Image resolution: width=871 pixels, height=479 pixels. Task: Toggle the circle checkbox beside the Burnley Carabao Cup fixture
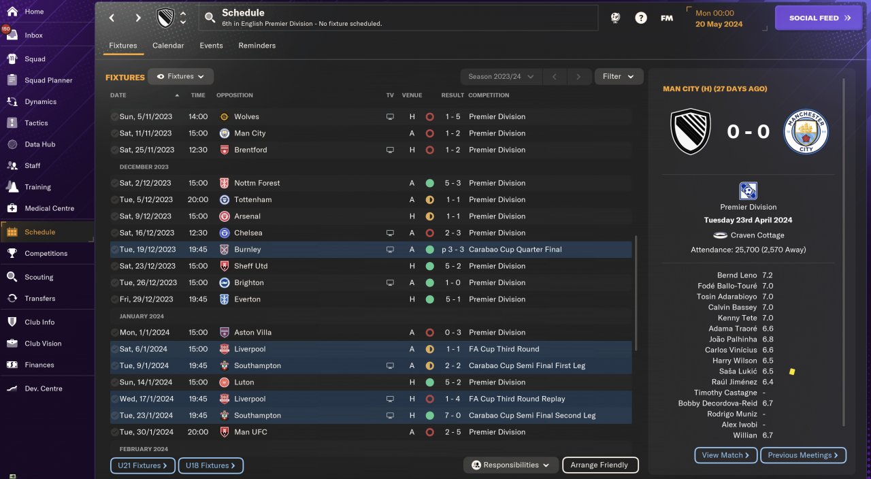(114, 250)
